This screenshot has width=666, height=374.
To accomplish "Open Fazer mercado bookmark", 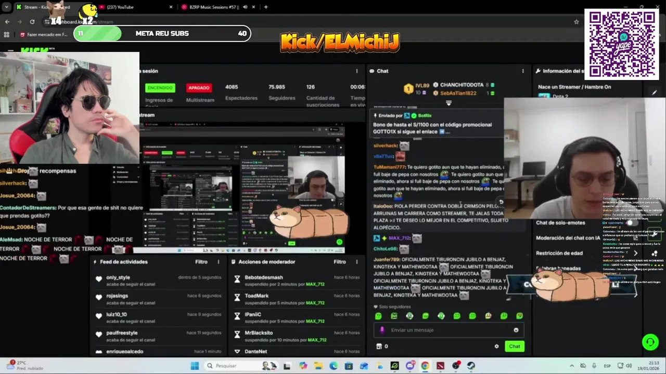I will pyautogui.click(x=44, y=35).
